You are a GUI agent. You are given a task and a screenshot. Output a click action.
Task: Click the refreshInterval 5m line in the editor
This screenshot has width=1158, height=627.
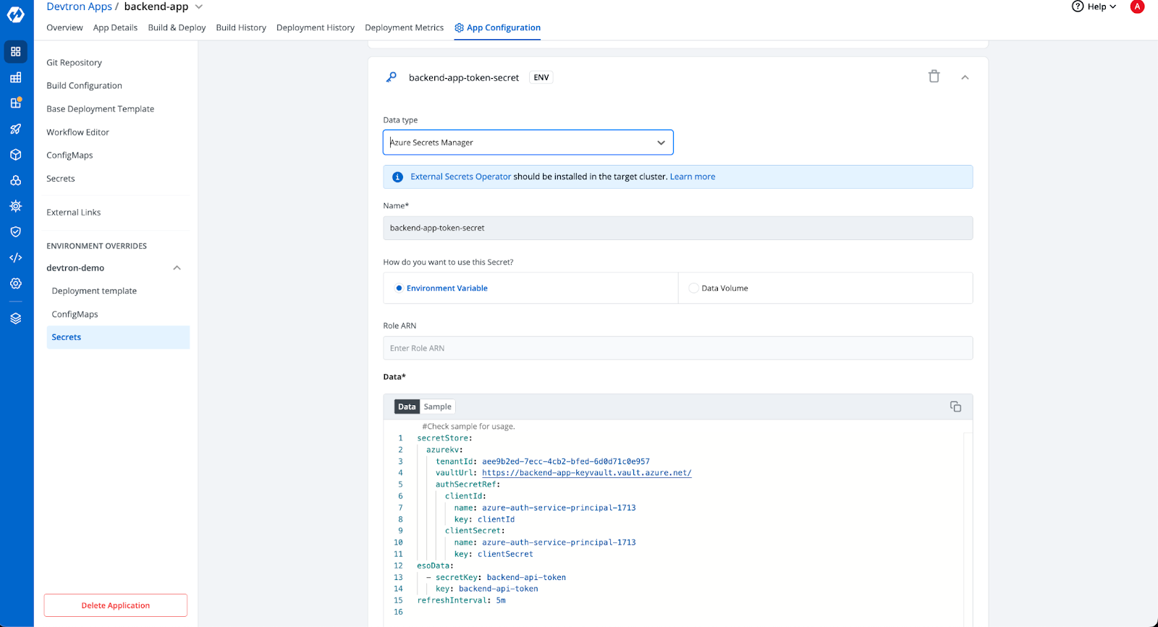pos(461,600)
